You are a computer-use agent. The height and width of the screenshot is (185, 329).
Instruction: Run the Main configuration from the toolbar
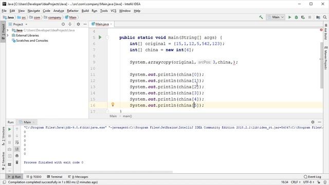pos(290,17)
